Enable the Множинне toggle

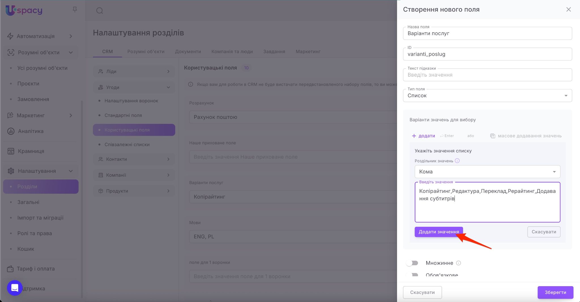(412, 263)
